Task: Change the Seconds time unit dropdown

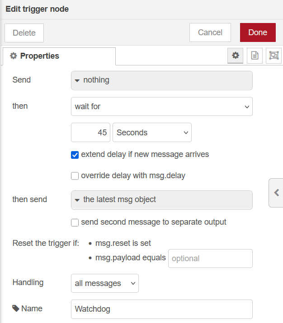Action: point(151,133)
